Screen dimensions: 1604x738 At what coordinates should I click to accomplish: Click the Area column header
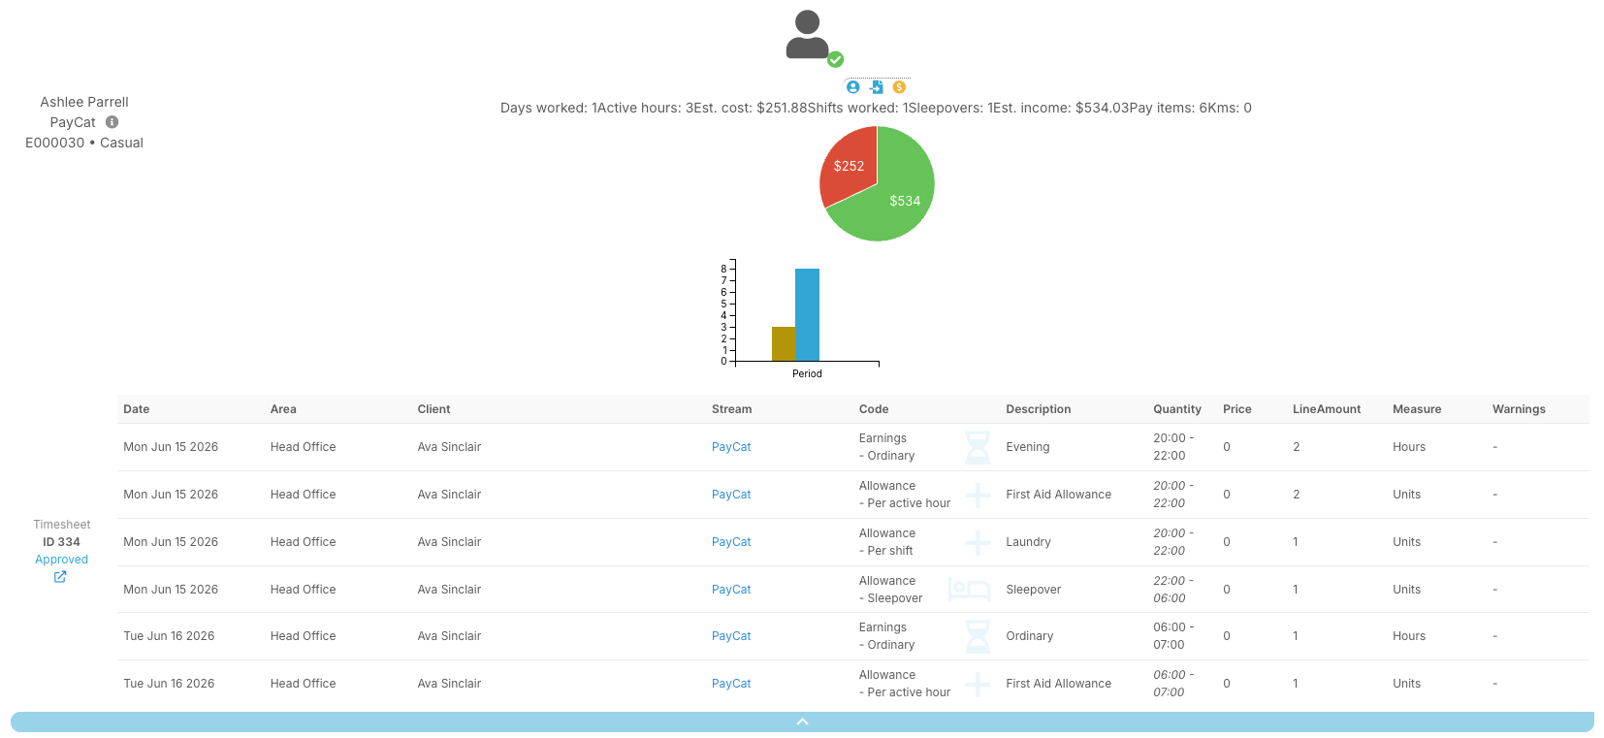coord(283,409)
